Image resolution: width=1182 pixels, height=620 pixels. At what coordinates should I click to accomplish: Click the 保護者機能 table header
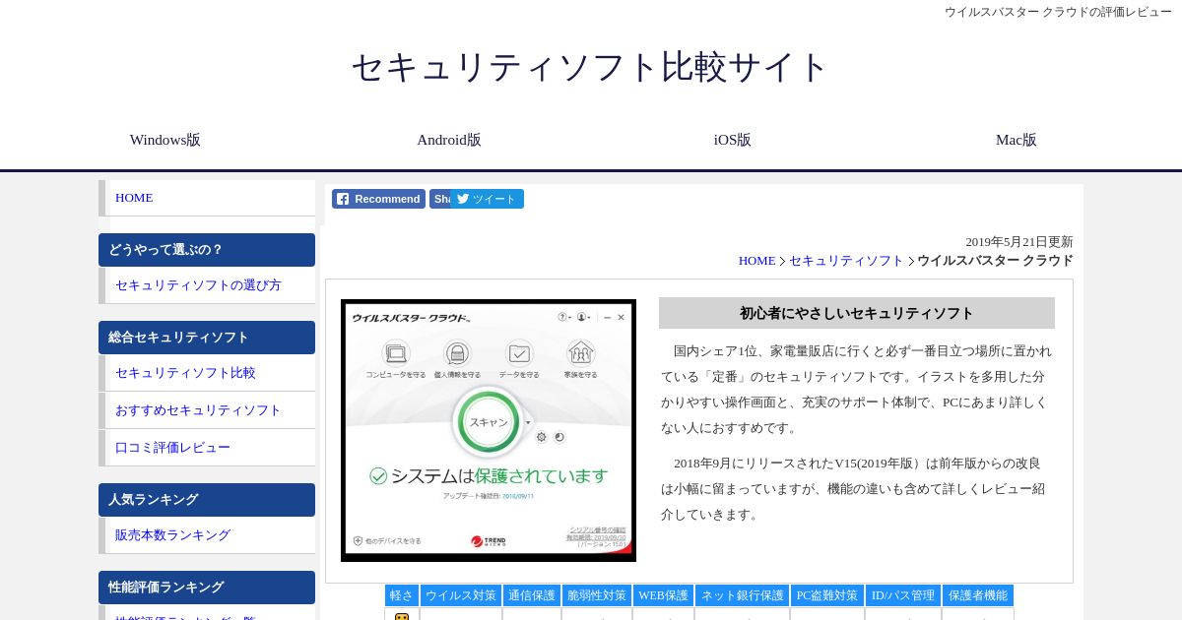(x=978, y=595)
